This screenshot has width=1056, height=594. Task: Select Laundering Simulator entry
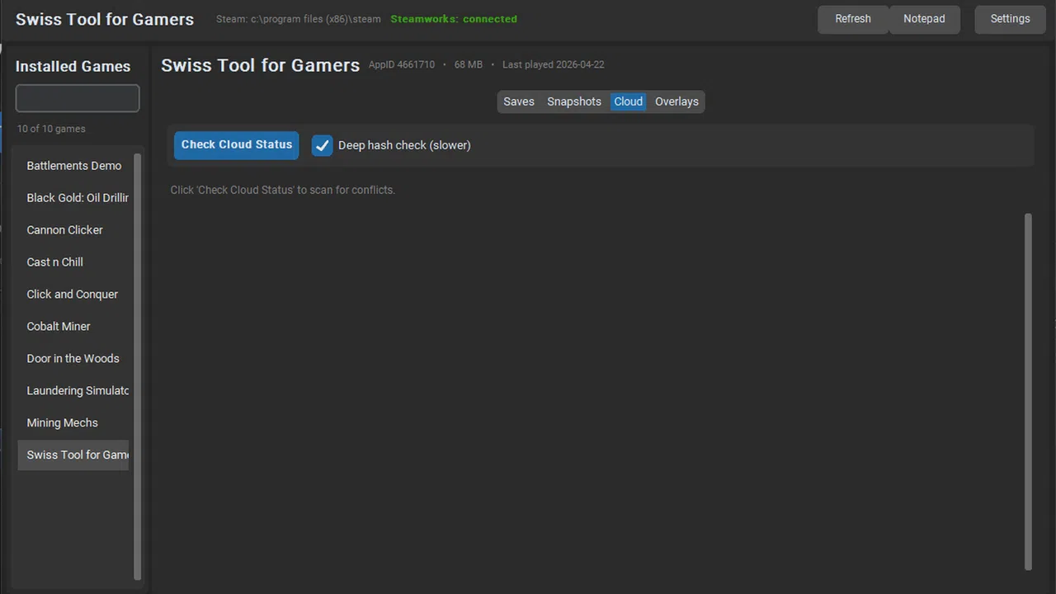(73, 391)
